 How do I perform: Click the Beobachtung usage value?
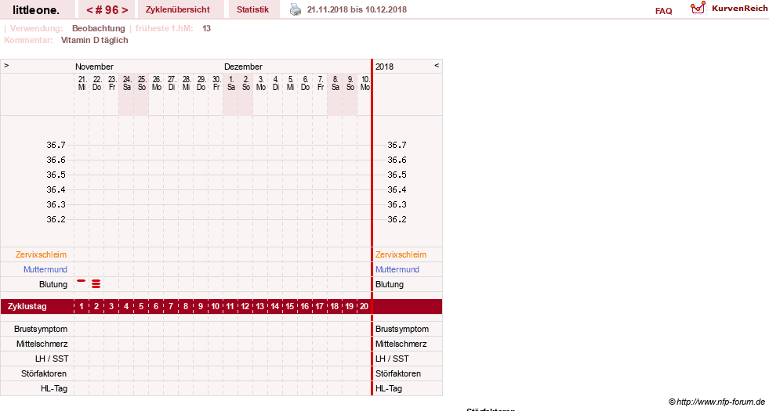pos(99,28)
